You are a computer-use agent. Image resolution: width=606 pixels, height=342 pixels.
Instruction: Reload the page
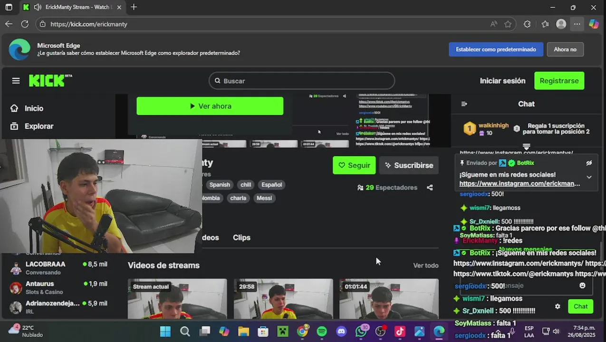pyautogui.click(x=25, y=24)
